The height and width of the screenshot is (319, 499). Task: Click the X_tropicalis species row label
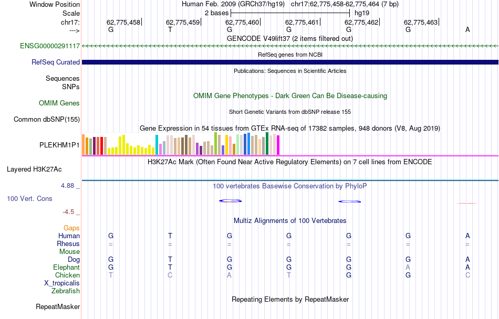[62, 283]
